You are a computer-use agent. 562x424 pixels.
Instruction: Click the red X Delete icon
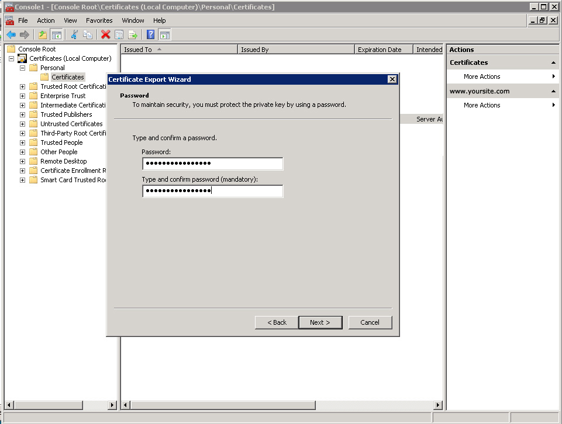click(105, 34)
